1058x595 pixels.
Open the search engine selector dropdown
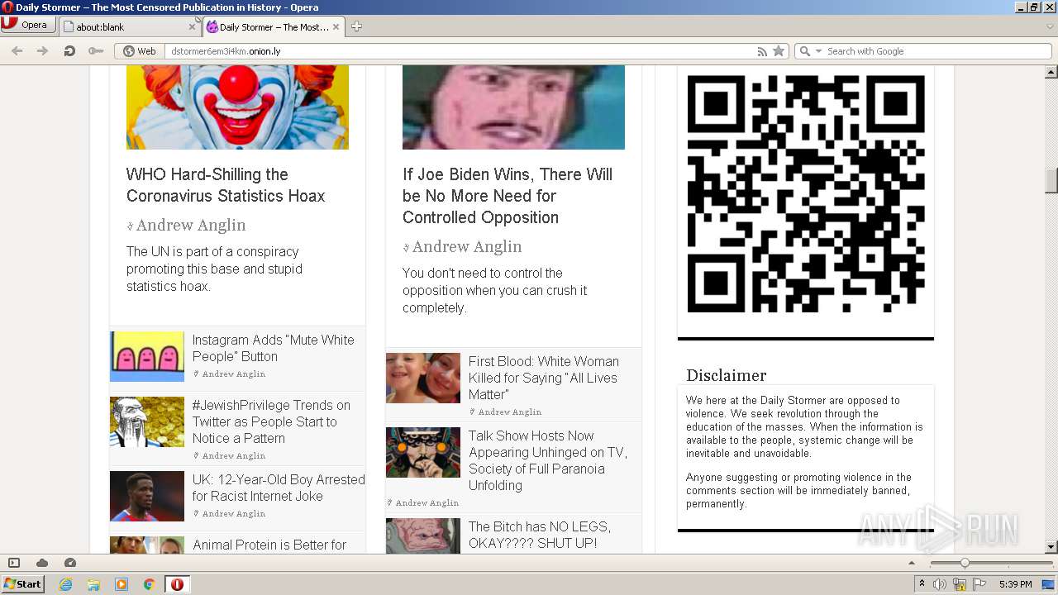810,51
